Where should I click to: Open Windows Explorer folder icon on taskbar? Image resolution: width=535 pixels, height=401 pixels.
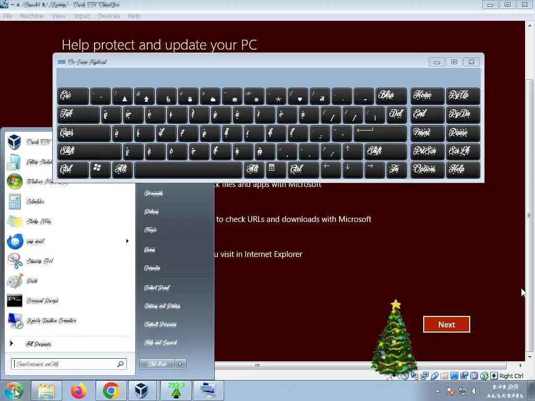(x=46, y=391)
